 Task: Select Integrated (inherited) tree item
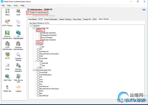point(49,35)
